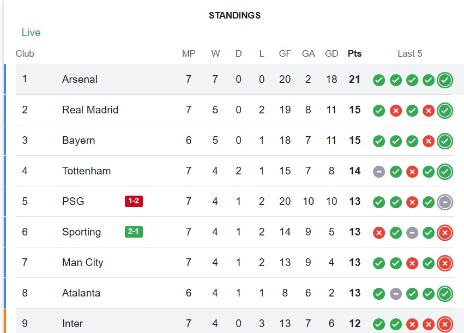Click Sporting's green 2-1 live score badge
The width and height of the screenshot is (464, 333).
[x=134, y=232]
